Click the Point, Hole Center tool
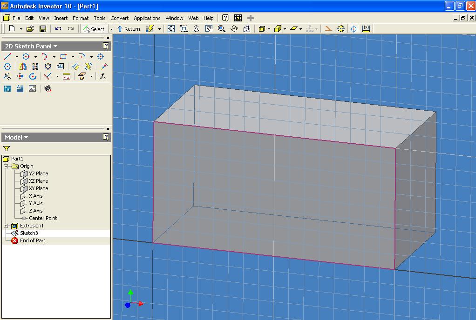 click(100, 56)
